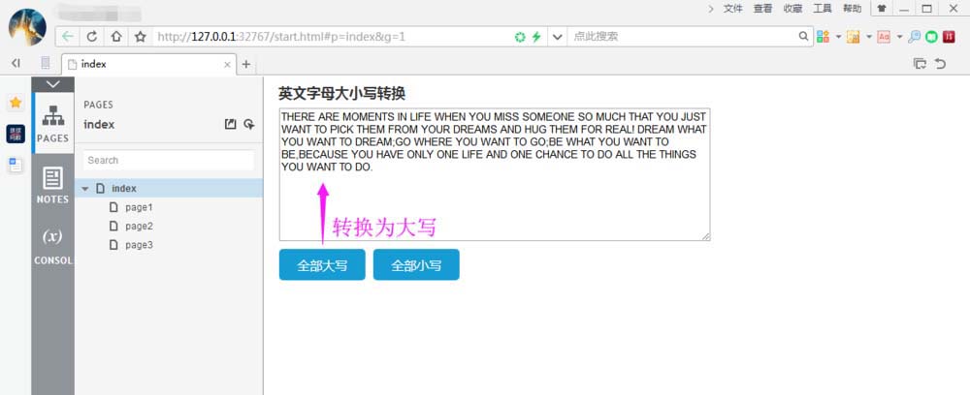The height and width of the screenshot is (395, 970).
Task: Click the 全部大写 button
Action: 322,264
